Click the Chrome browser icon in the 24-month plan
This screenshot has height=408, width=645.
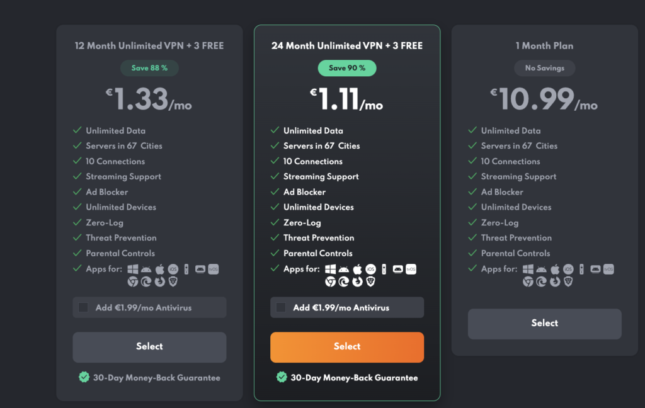(x=331, y=281)
